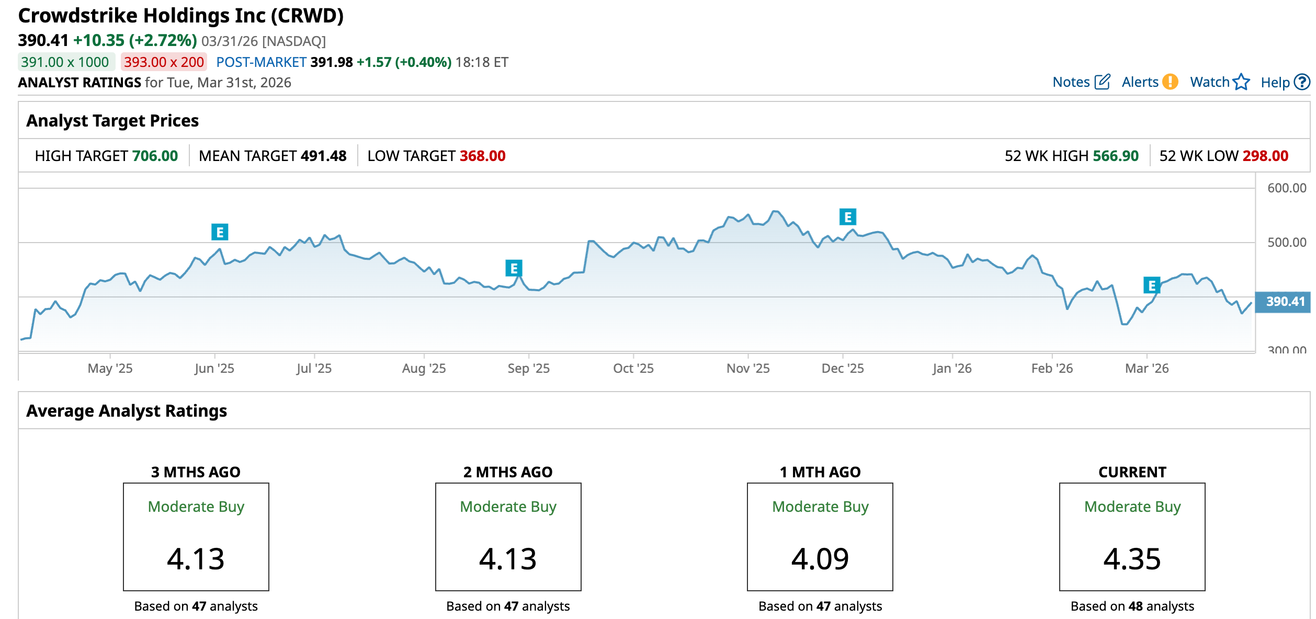The height and width of the screenshot is (619, 1316).
Task: Select the 3 MTHS AGO 4.13 rating box
Action: 196,537
